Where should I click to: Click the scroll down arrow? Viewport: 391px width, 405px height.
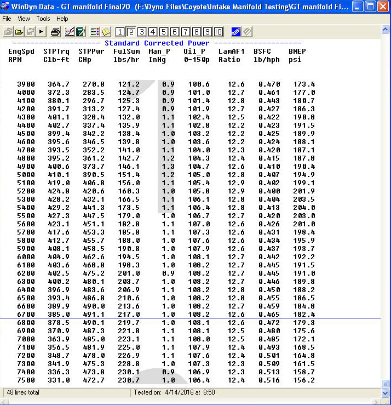pos(385,393)
